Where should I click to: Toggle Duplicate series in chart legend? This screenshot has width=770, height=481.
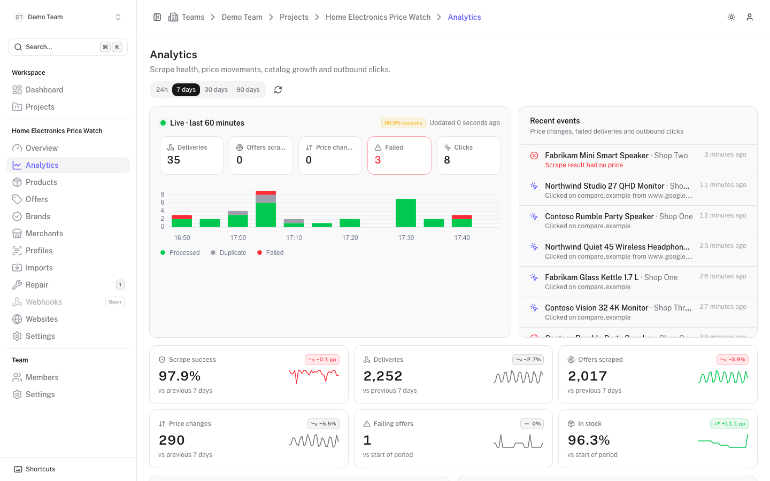coord(228,253)
